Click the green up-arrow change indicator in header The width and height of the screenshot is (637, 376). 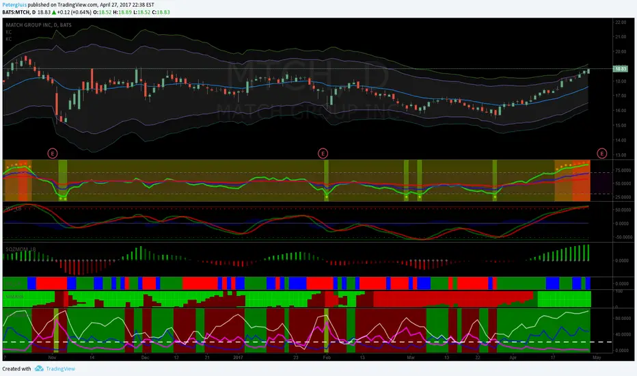pos(54,12)
